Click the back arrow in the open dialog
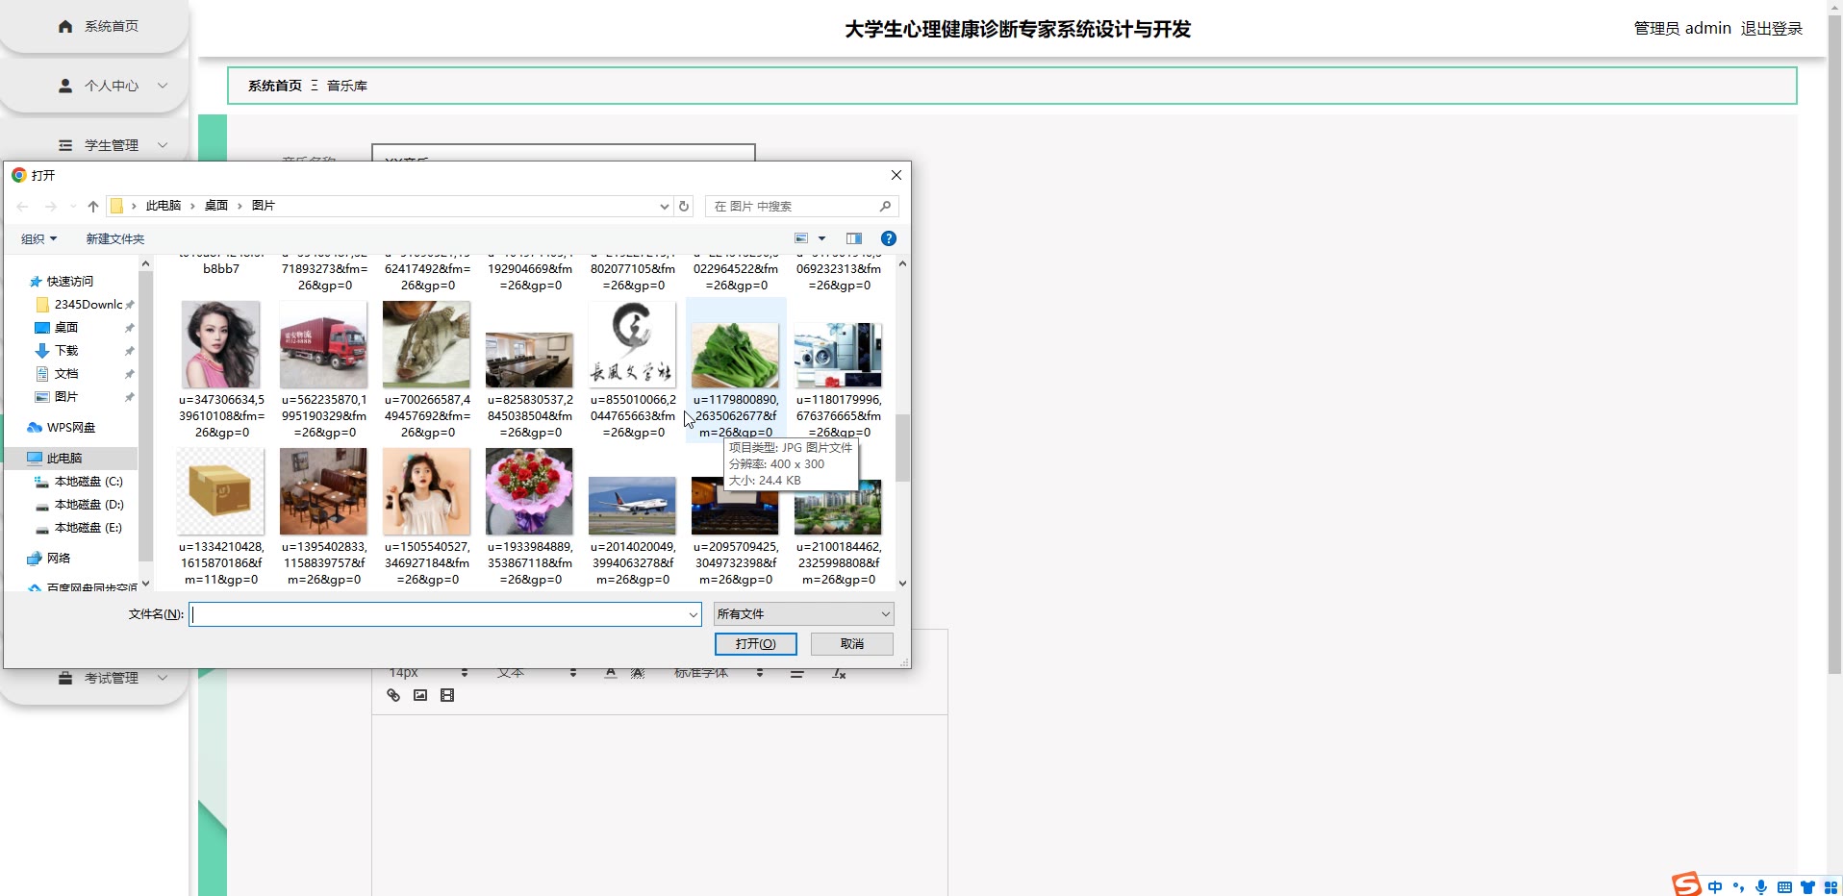Viewport: 1843px width, 896px height. pyautogui.click(x=22, y=206)
